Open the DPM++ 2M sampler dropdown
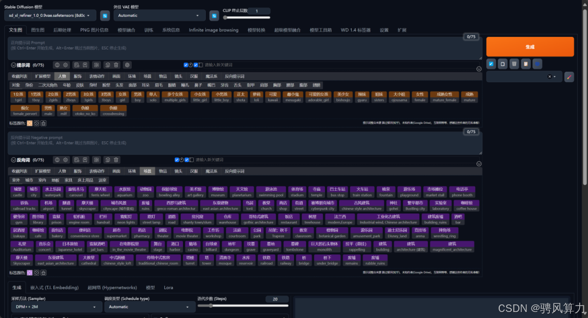The width and height of the screenshot is (588, 318). click(56, 307)
